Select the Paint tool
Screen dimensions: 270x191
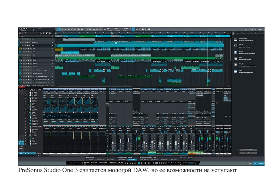tap(72, 30)
